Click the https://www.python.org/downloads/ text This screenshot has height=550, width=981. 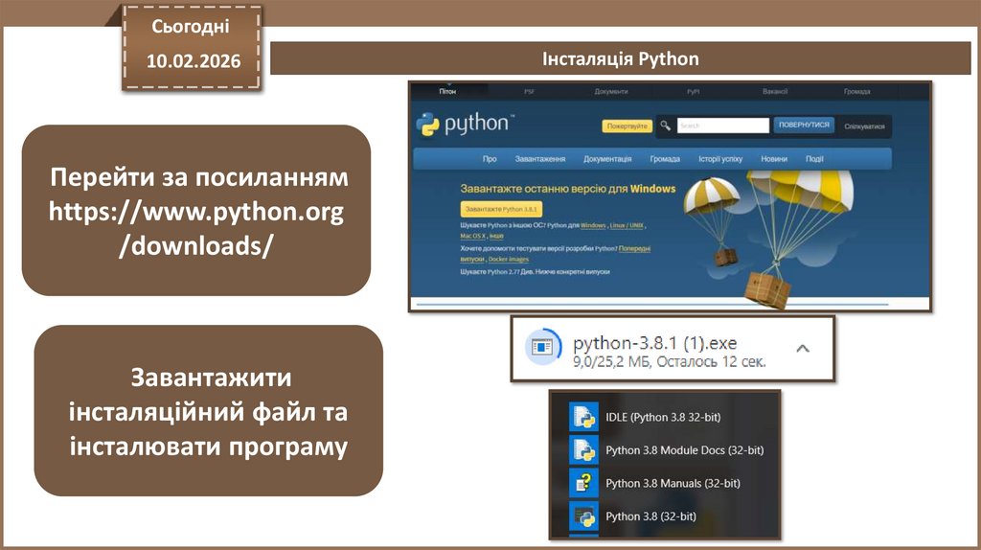(x=196, y=228)
